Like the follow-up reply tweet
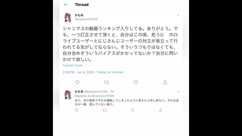The image size is (242, 136). [x=132, y=110]
